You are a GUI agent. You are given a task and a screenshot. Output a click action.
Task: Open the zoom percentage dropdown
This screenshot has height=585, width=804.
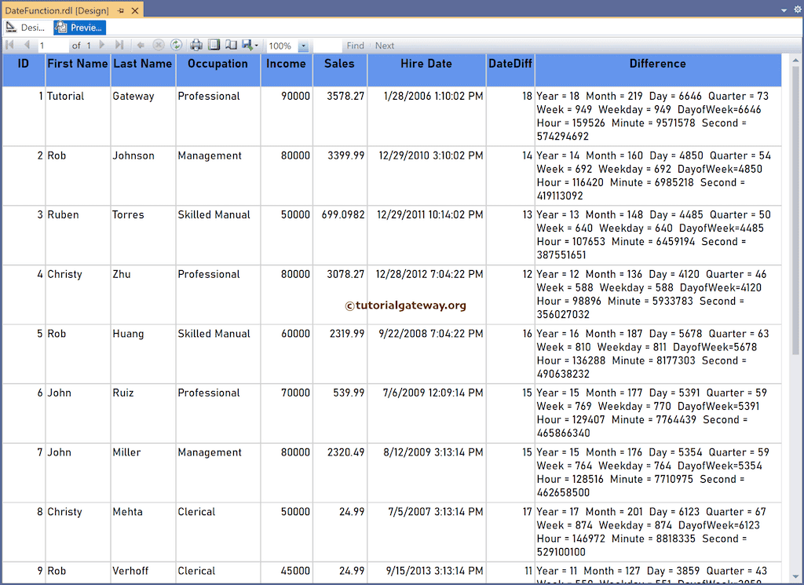305,46
